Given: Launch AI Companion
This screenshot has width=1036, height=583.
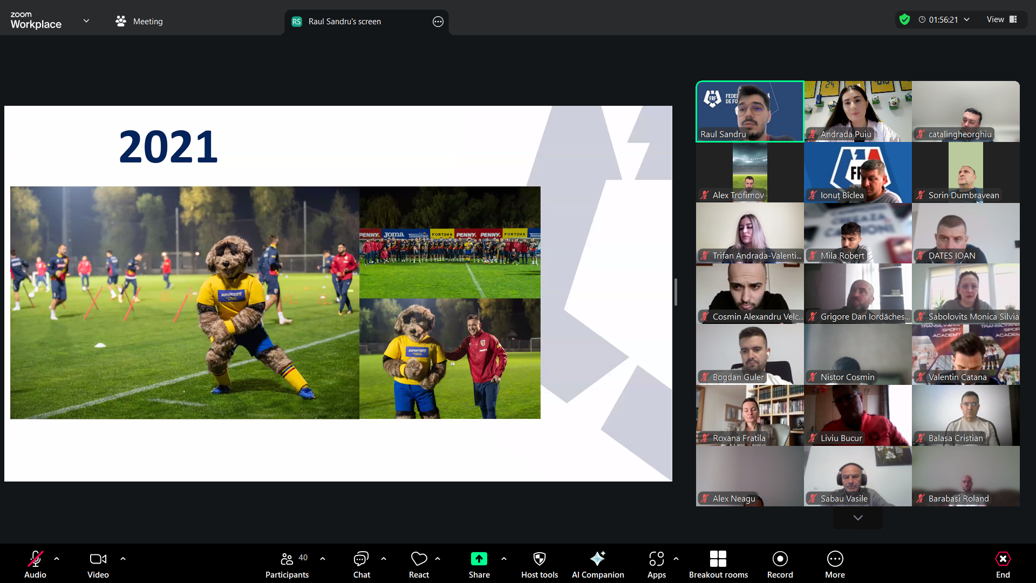Looking at the screenshot, I should click(597, 564).
